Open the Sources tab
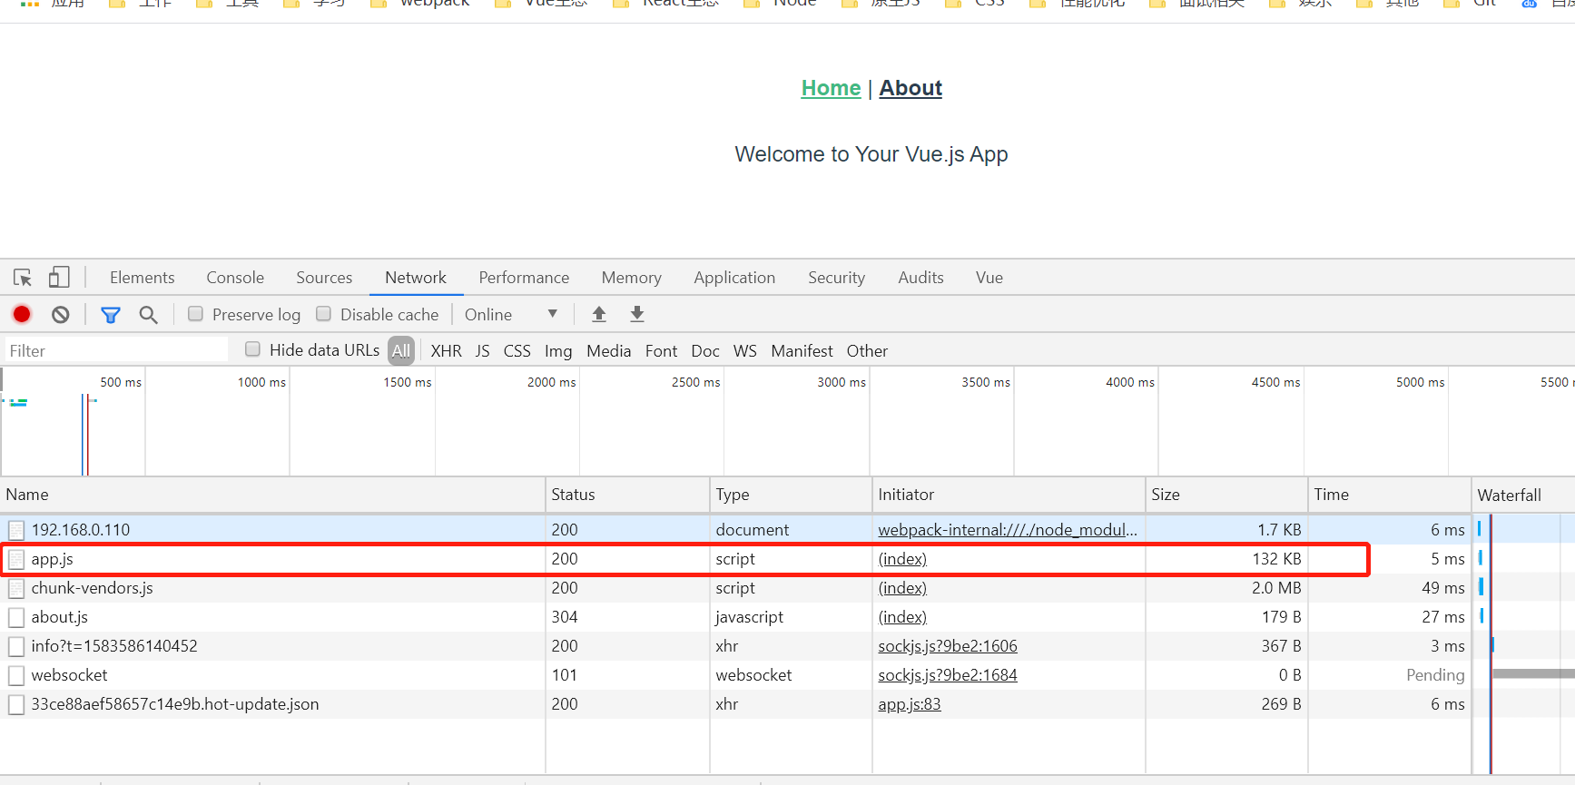 324,278
